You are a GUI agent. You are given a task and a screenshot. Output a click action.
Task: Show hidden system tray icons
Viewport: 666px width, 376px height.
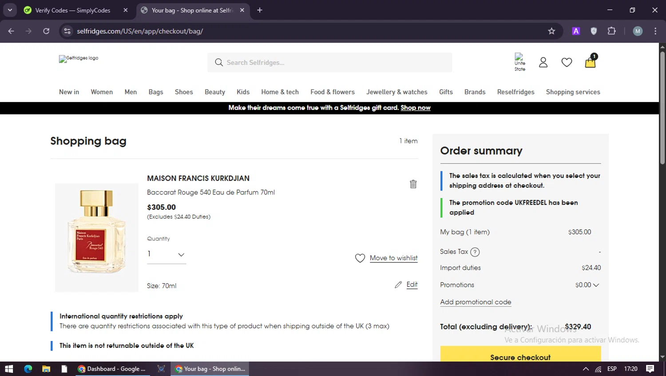point(586,369)
